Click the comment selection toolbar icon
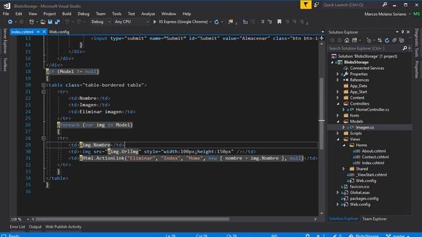Screen dimensions: 422x237 262,22
